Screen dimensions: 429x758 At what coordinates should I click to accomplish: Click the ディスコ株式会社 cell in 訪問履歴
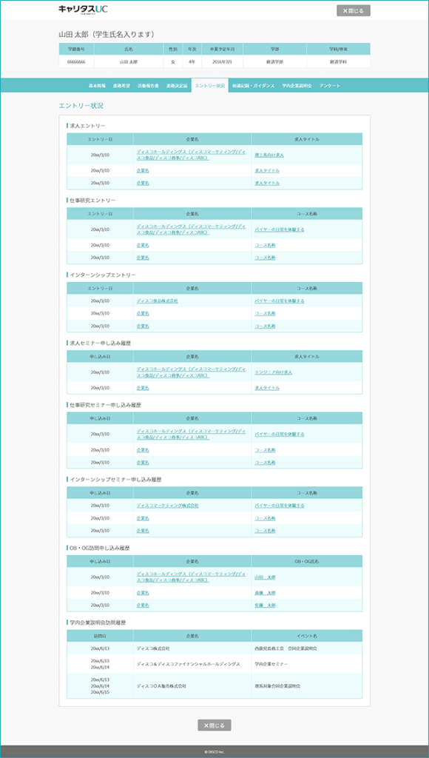(x=192, y=648)
